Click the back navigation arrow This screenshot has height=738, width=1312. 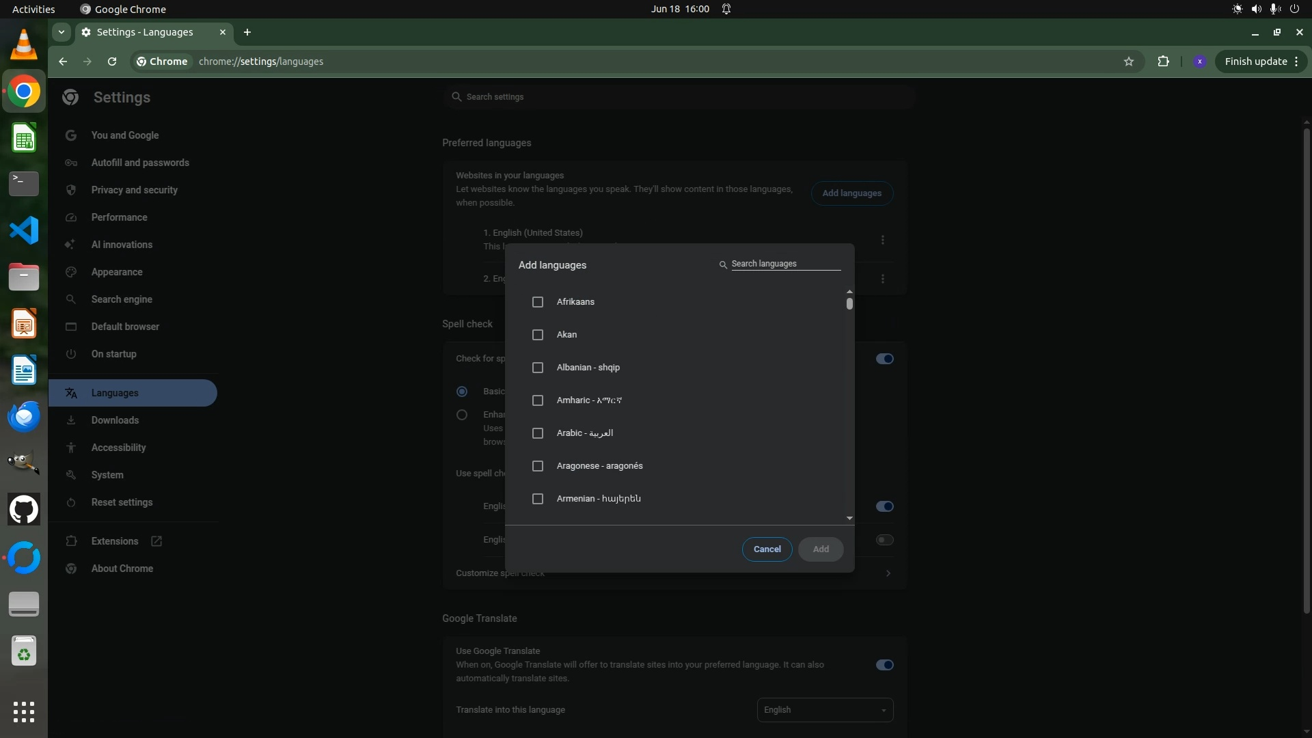tap(63, 61)
